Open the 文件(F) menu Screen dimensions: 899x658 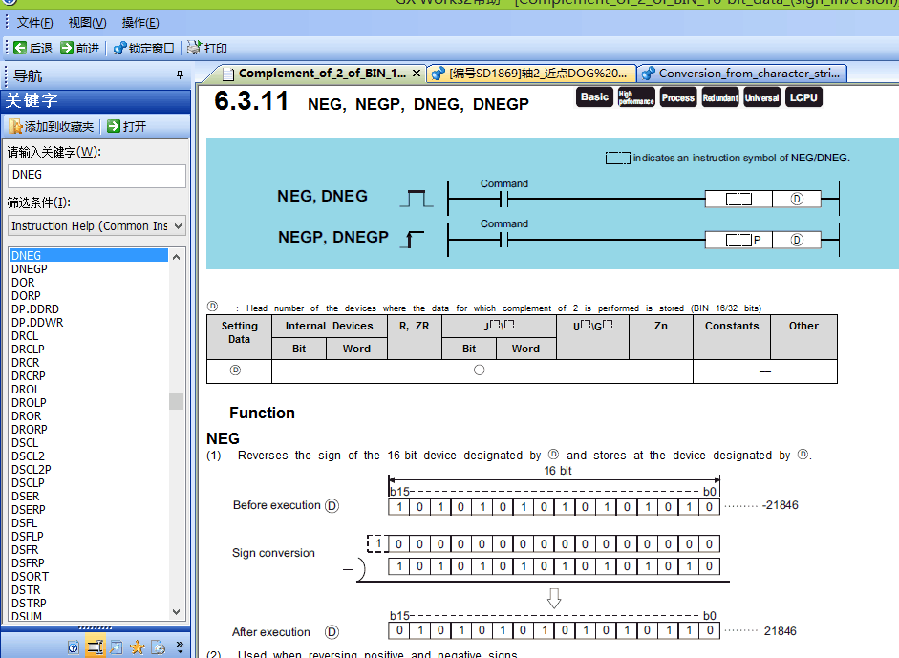[35, 23]
